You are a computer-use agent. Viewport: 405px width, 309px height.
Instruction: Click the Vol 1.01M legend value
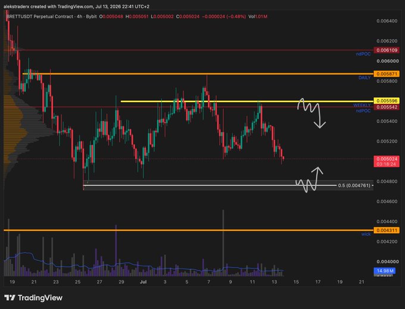tap(258, 17)
